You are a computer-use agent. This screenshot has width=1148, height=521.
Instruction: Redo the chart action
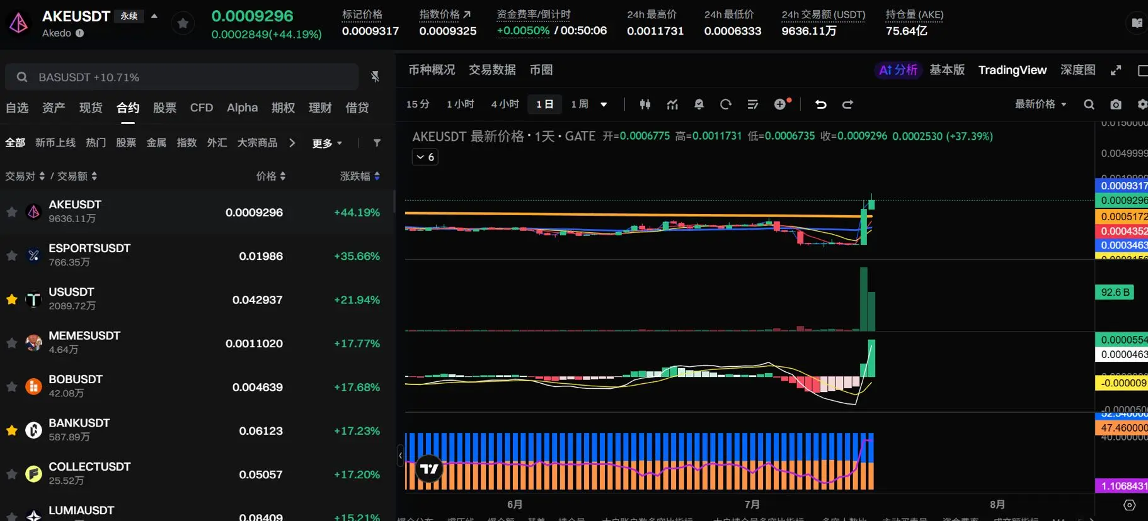[x=847, y=104]
